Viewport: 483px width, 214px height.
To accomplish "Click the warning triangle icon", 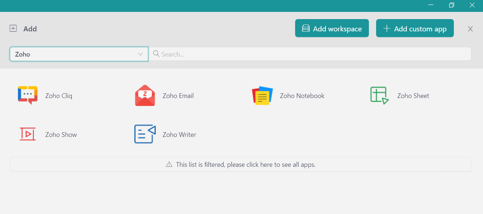I will point(169,164).
